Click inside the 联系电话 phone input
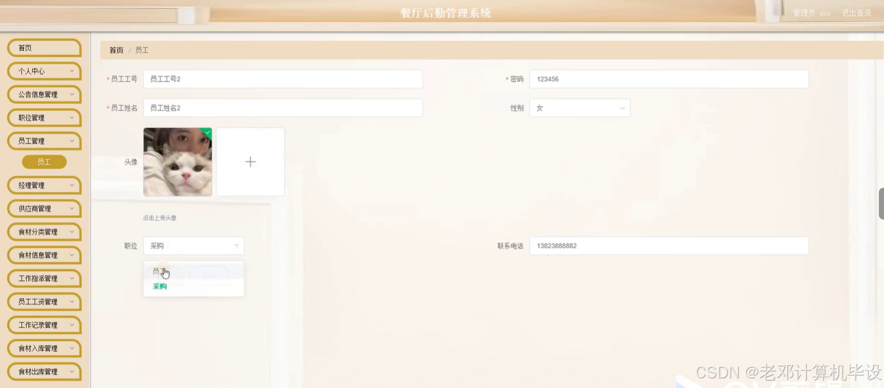Screen dimensions: 884x388 click(x=668, y=246)
